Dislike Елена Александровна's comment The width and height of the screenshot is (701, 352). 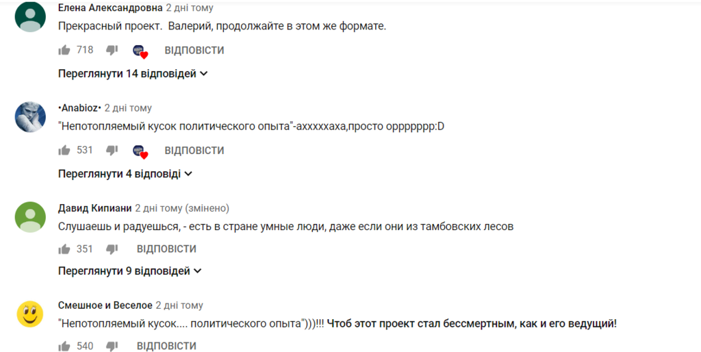click(112, 50)
